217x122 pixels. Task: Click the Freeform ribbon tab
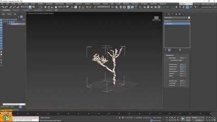16,10
